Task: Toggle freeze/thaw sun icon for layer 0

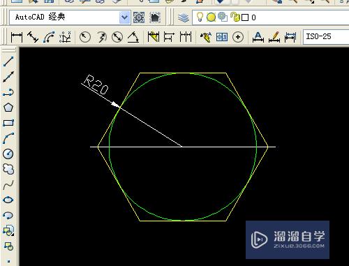Action: (x=211, y=17)
